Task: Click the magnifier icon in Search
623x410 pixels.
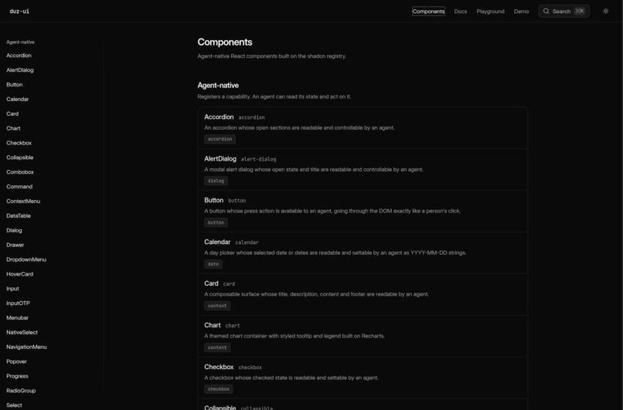Action: pyautogui.click(x=546, y=11)
